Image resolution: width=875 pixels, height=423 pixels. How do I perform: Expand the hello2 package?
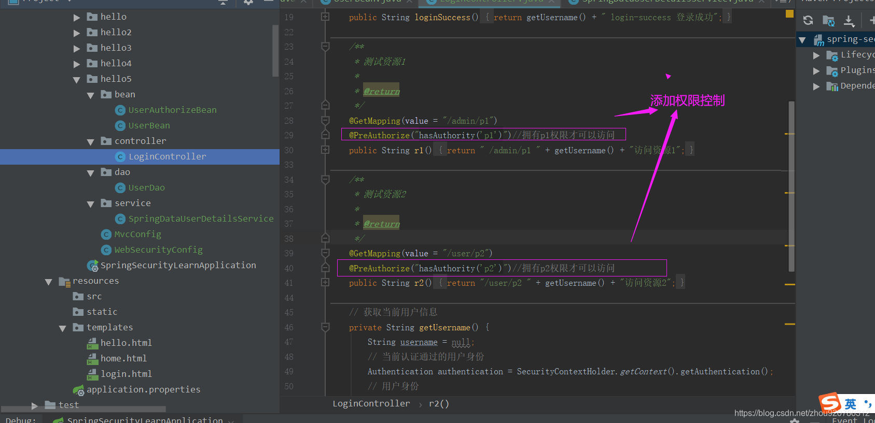[77, 33]
